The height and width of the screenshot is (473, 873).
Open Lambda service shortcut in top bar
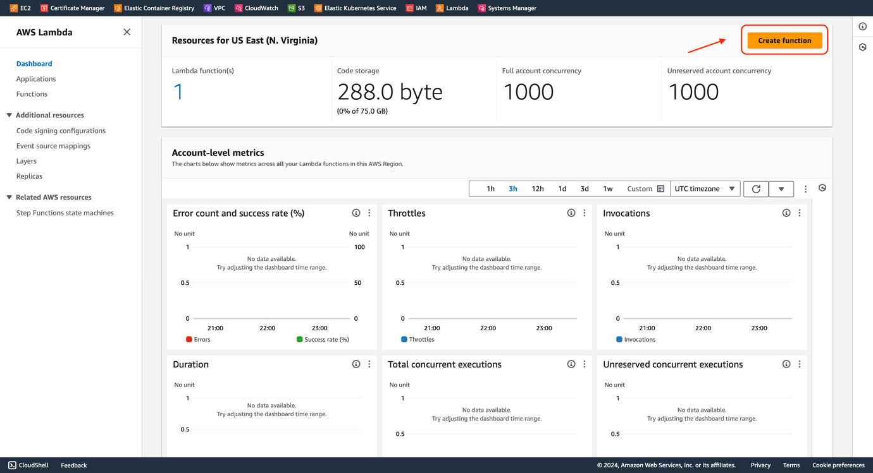pyautogui.click(x=452, y=8)
